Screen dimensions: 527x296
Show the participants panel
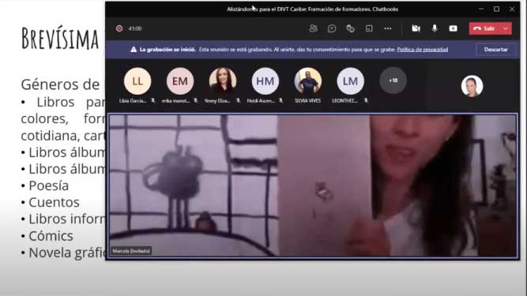313,28
